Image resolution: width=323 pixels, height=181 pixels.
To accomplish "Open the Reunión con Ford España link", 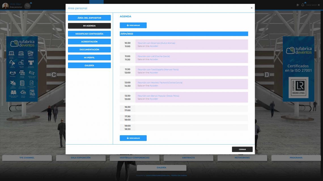I will tap(158, 69).
